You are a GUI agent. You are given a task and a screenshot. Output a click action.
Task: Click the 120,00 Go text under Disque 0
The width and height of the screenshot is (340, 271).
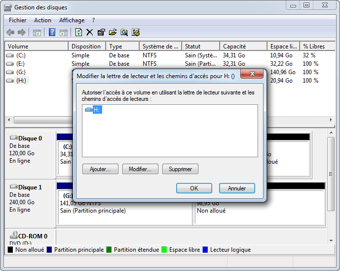point(22,153)
